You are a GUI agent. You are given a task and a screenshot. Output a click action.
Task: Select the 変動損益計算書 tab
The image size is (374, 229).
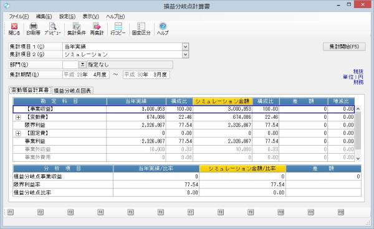30,90
